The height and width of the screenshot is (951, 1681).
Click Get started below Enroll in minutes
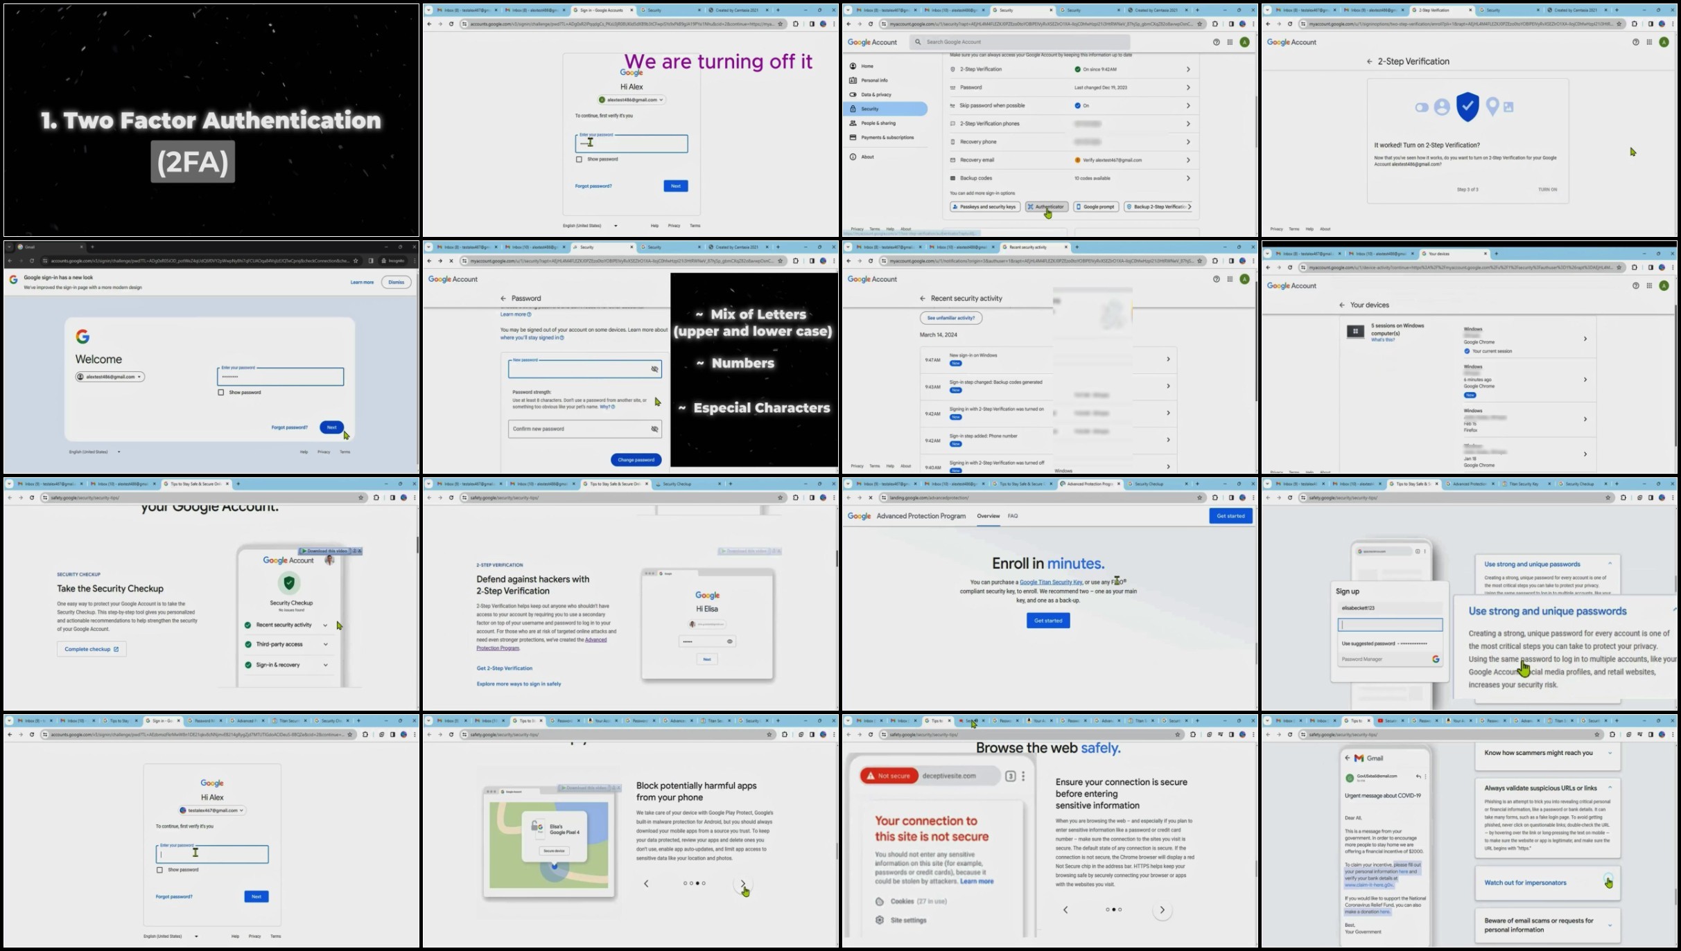[1048, 621]
